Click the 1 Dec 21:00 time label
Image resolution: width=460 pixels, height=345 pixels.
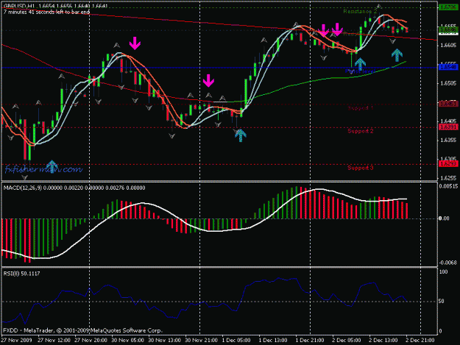point(310,340)
